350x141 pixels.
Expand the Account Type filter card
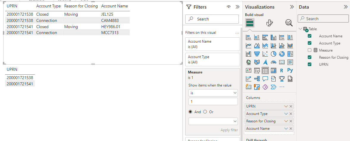(x=213, y=59)
